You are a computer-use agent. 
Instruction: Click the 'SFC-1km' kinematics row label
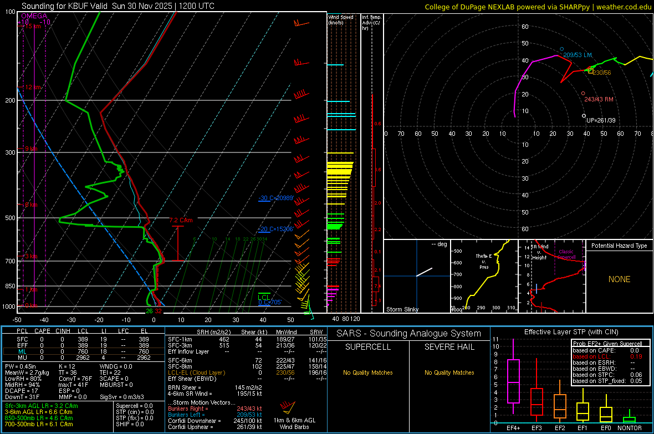coord(180,339)
